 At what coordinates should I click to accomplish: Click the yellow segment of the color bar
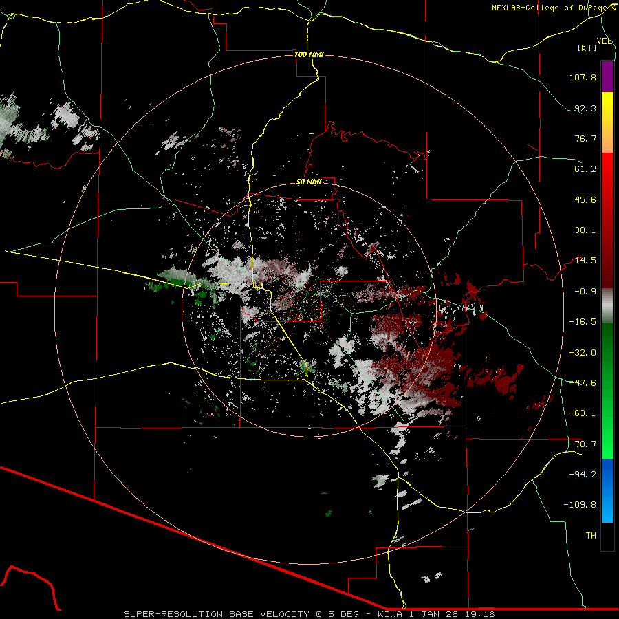[x=607, y=122]
